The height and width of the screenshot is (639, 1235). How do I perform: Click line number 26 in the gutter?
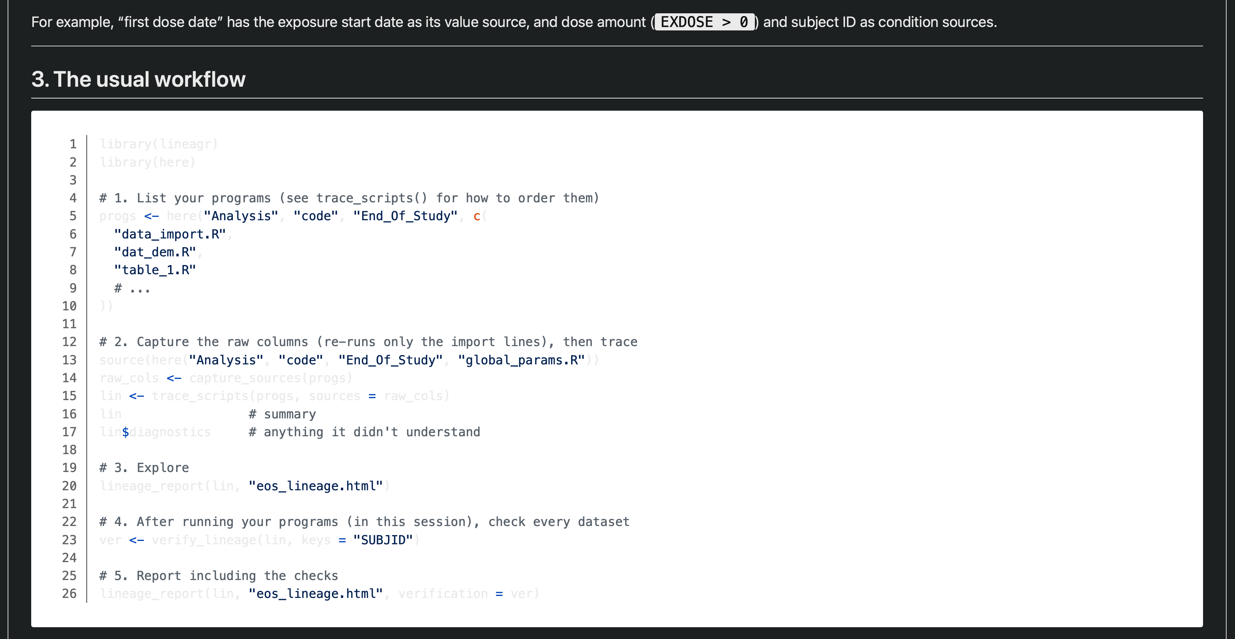tap(70, 594)
